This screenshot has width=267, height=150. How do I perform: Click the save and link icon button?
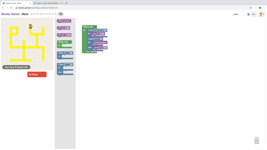[x=253, y=14]
